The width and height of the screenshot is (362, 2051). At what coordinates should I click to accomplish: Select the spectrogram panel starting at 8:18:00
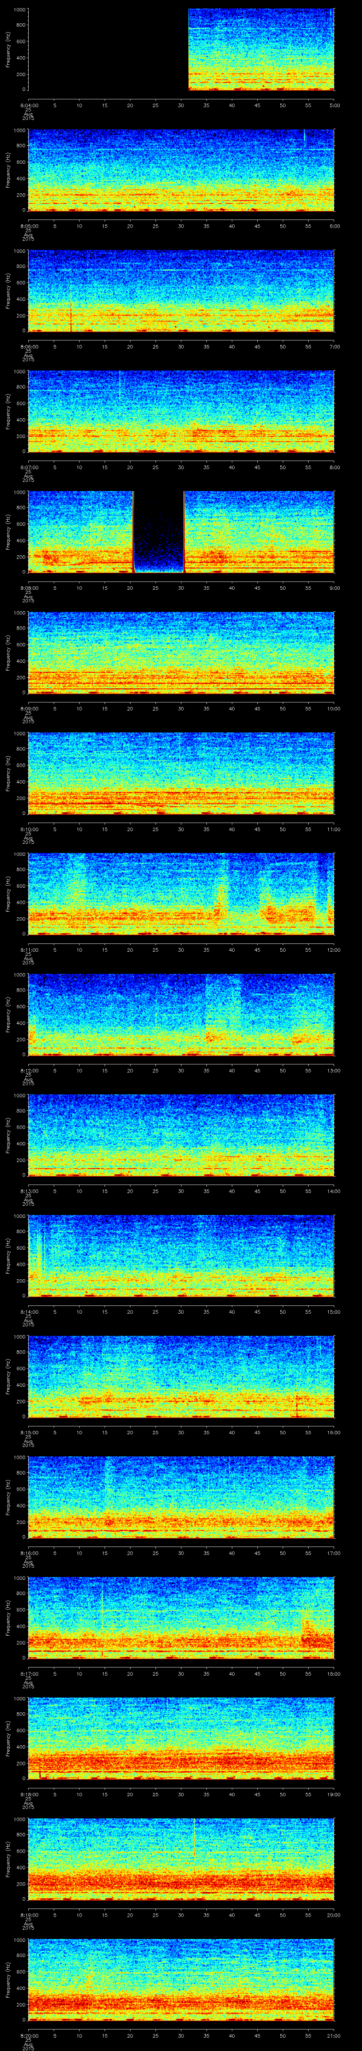(181, 1738)
